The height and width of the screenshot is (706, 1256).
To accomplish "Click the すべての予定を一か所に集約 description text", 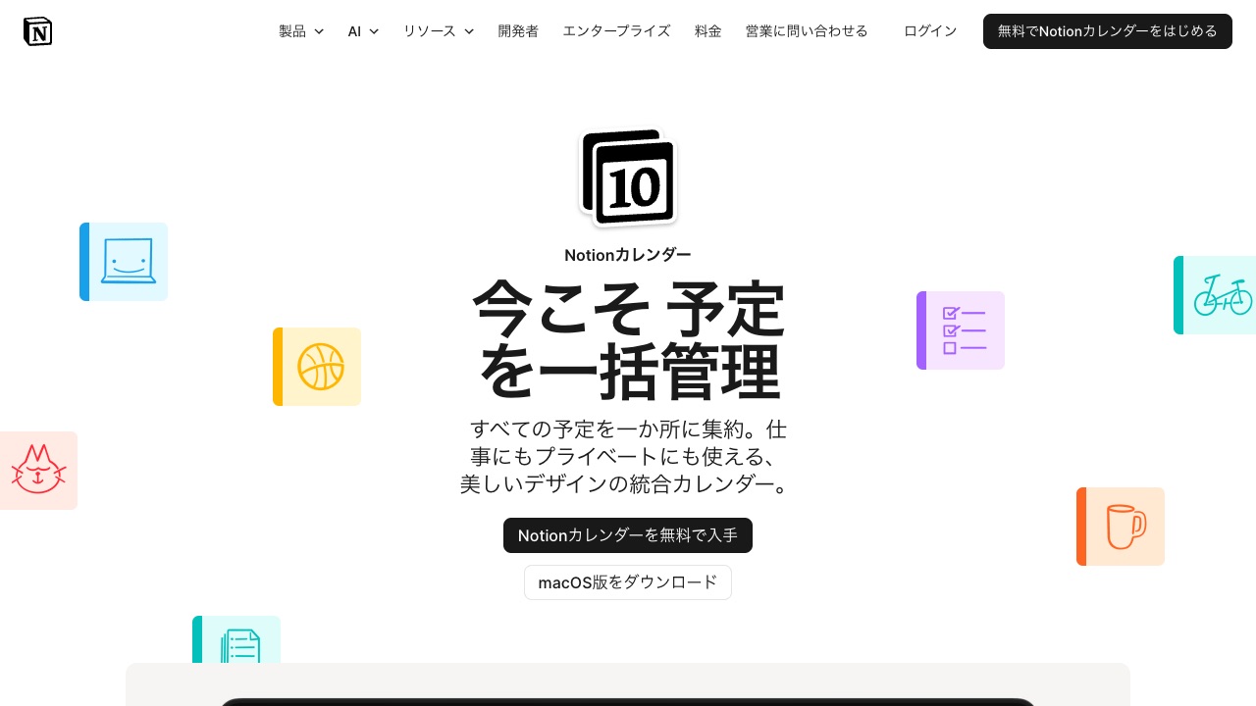I will (x=628, y=457).
